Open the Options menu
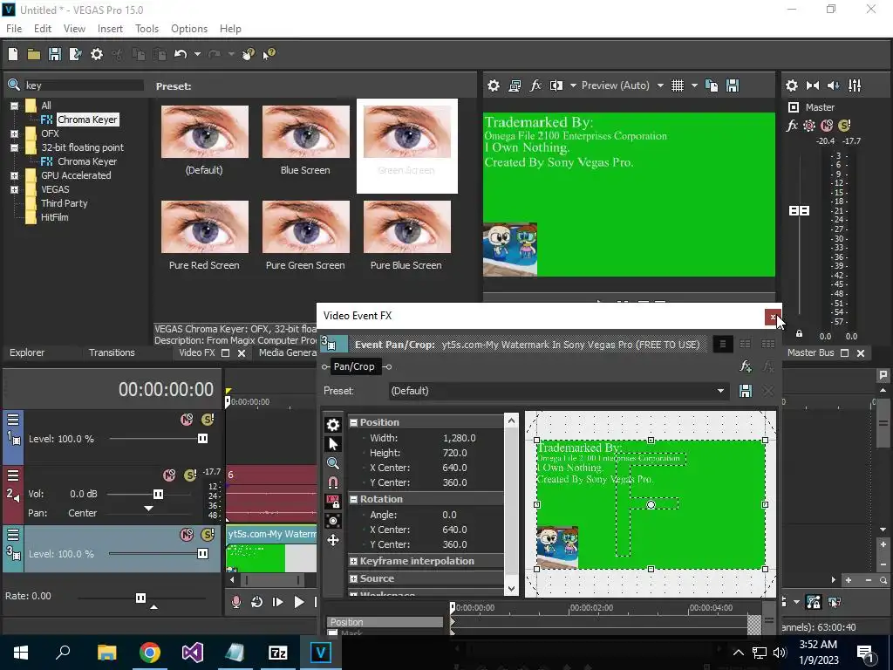 189,29
